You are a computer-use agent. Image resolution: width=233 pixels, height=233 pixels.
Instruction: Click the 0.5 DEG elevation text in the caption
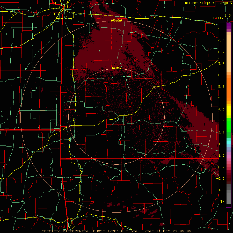click(x=129, y=231)
